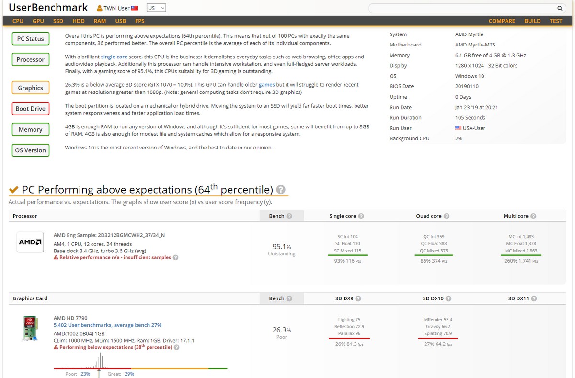This screenshot has width=575, height=378.
Task: Open the GPU menu
Action: (38, 21)
